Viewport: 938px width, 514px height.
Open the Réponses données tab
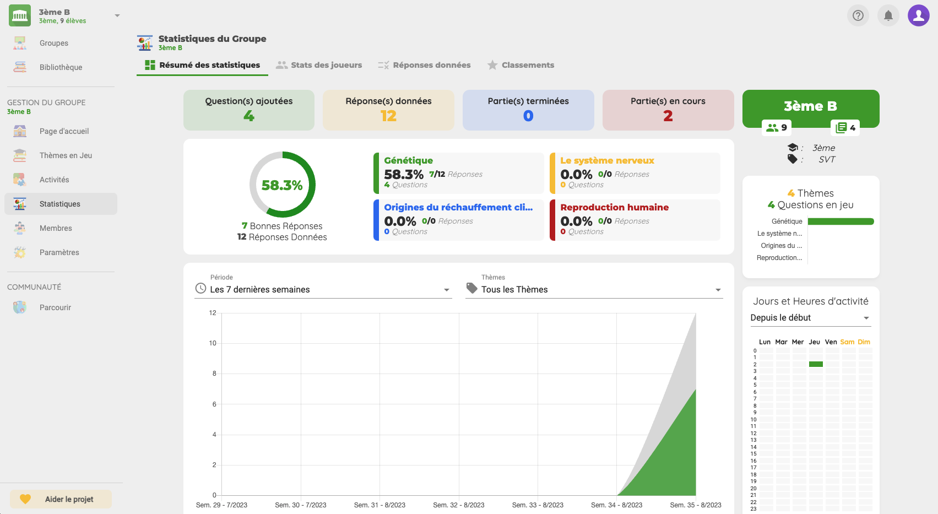pos(424,65)
